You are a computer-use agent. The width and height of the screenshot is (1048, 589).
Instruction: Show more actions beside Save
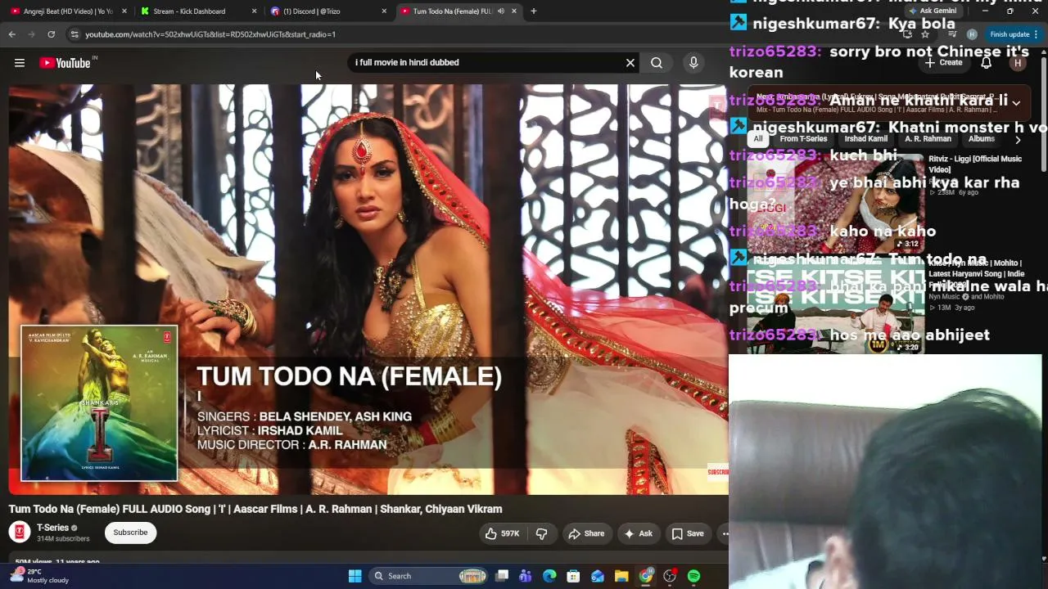click(724, 534)
